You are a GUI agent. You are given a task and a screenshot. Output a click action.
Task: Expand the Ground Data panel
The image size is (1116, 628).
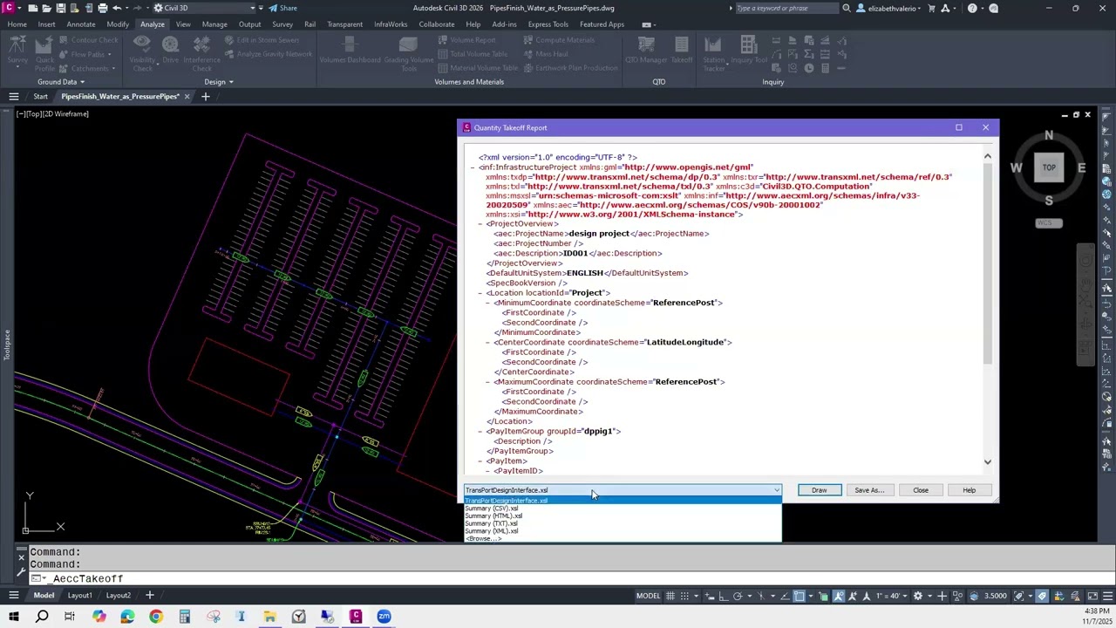pos(61,82)
